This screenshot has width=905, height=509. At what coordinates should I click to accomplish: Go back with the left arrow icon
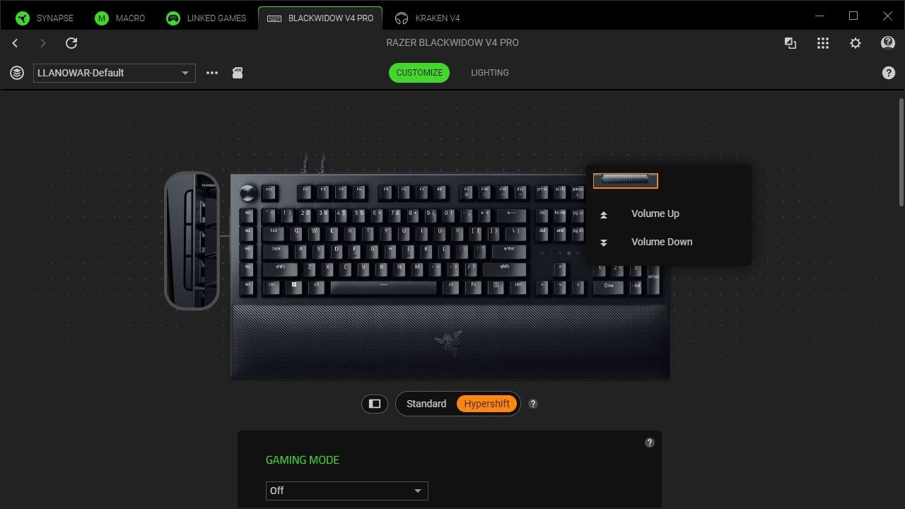(15, 43)
